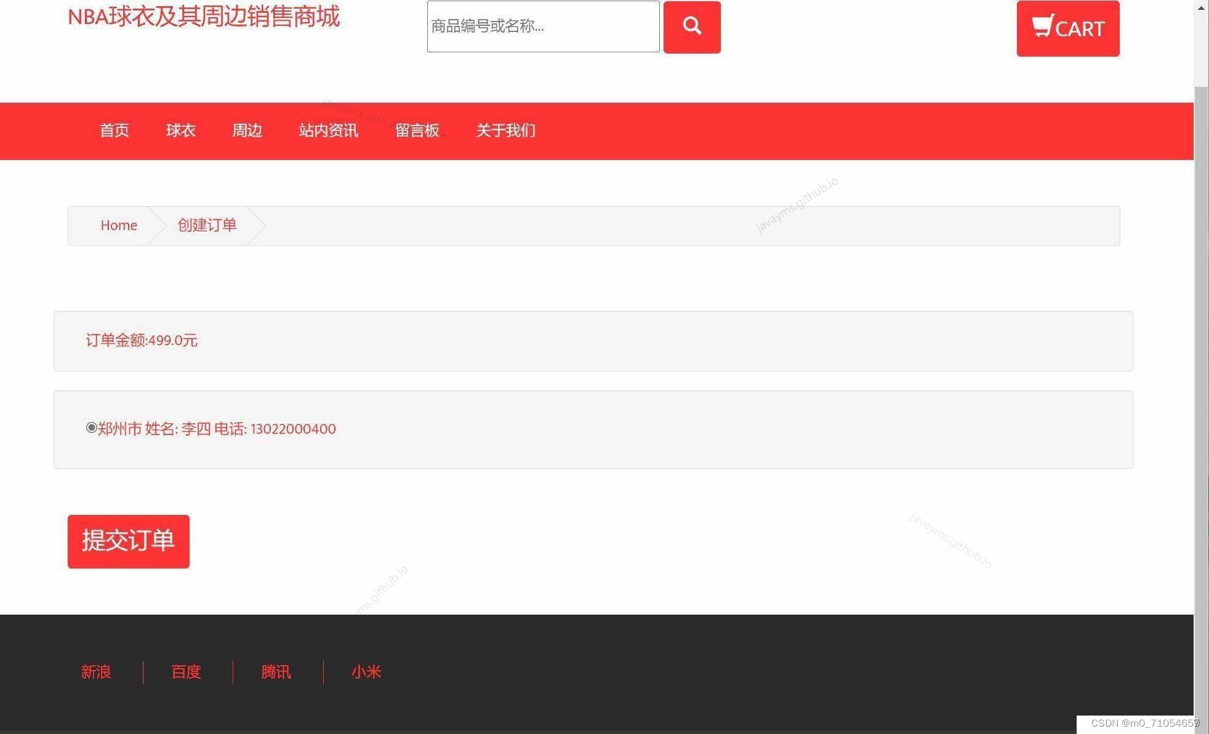Open the 百度 footer link
1209x734 pixels.
186,672
